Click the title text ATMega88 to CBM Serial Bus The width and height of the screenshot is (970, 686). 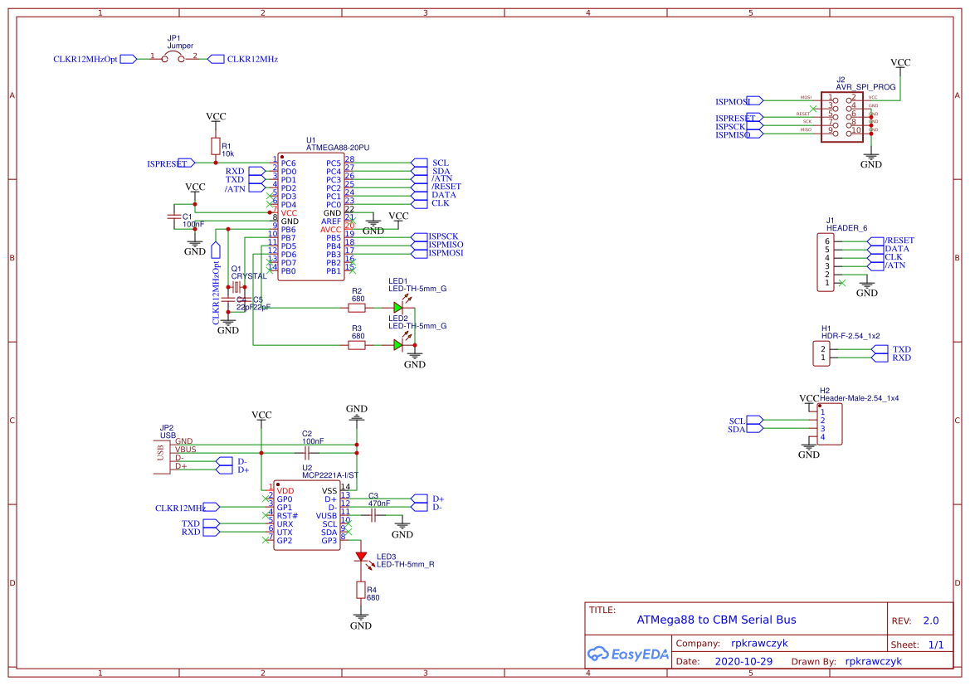pyautogui.click(x=715, y=620)
